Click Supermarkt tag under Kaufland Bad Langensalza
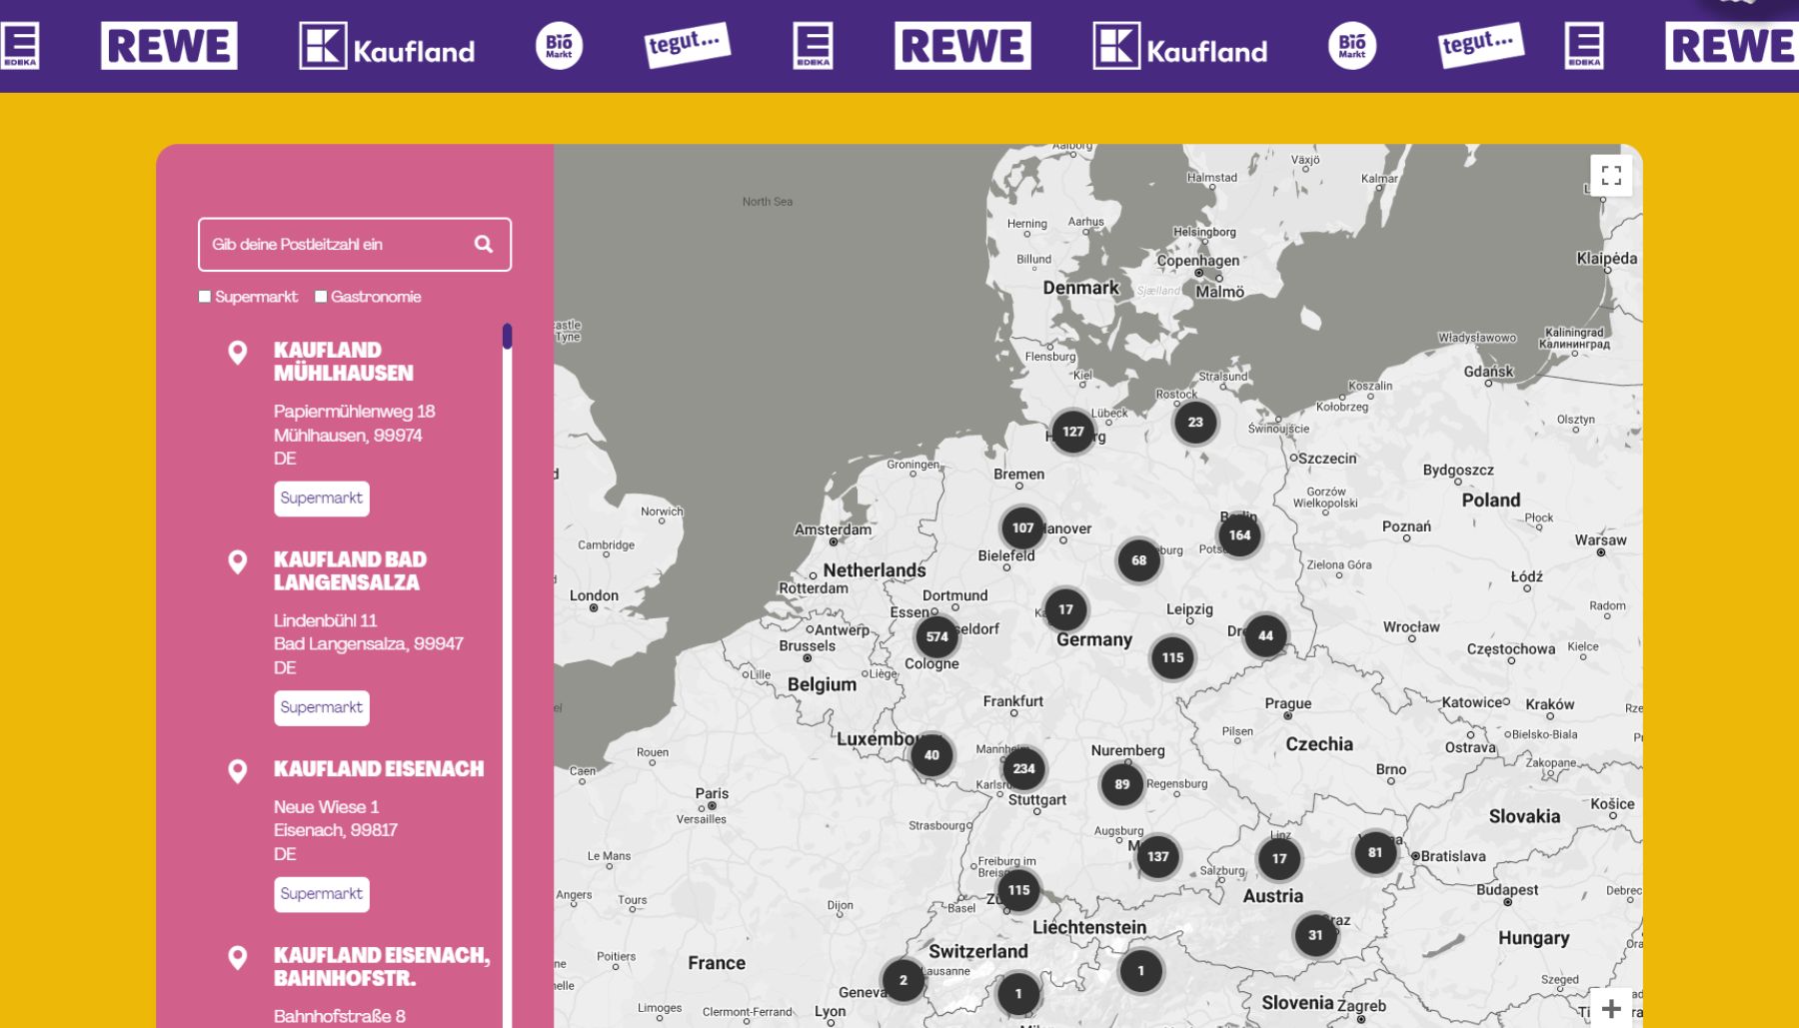The image size is (1799, 1028). [x=322, y=707]
